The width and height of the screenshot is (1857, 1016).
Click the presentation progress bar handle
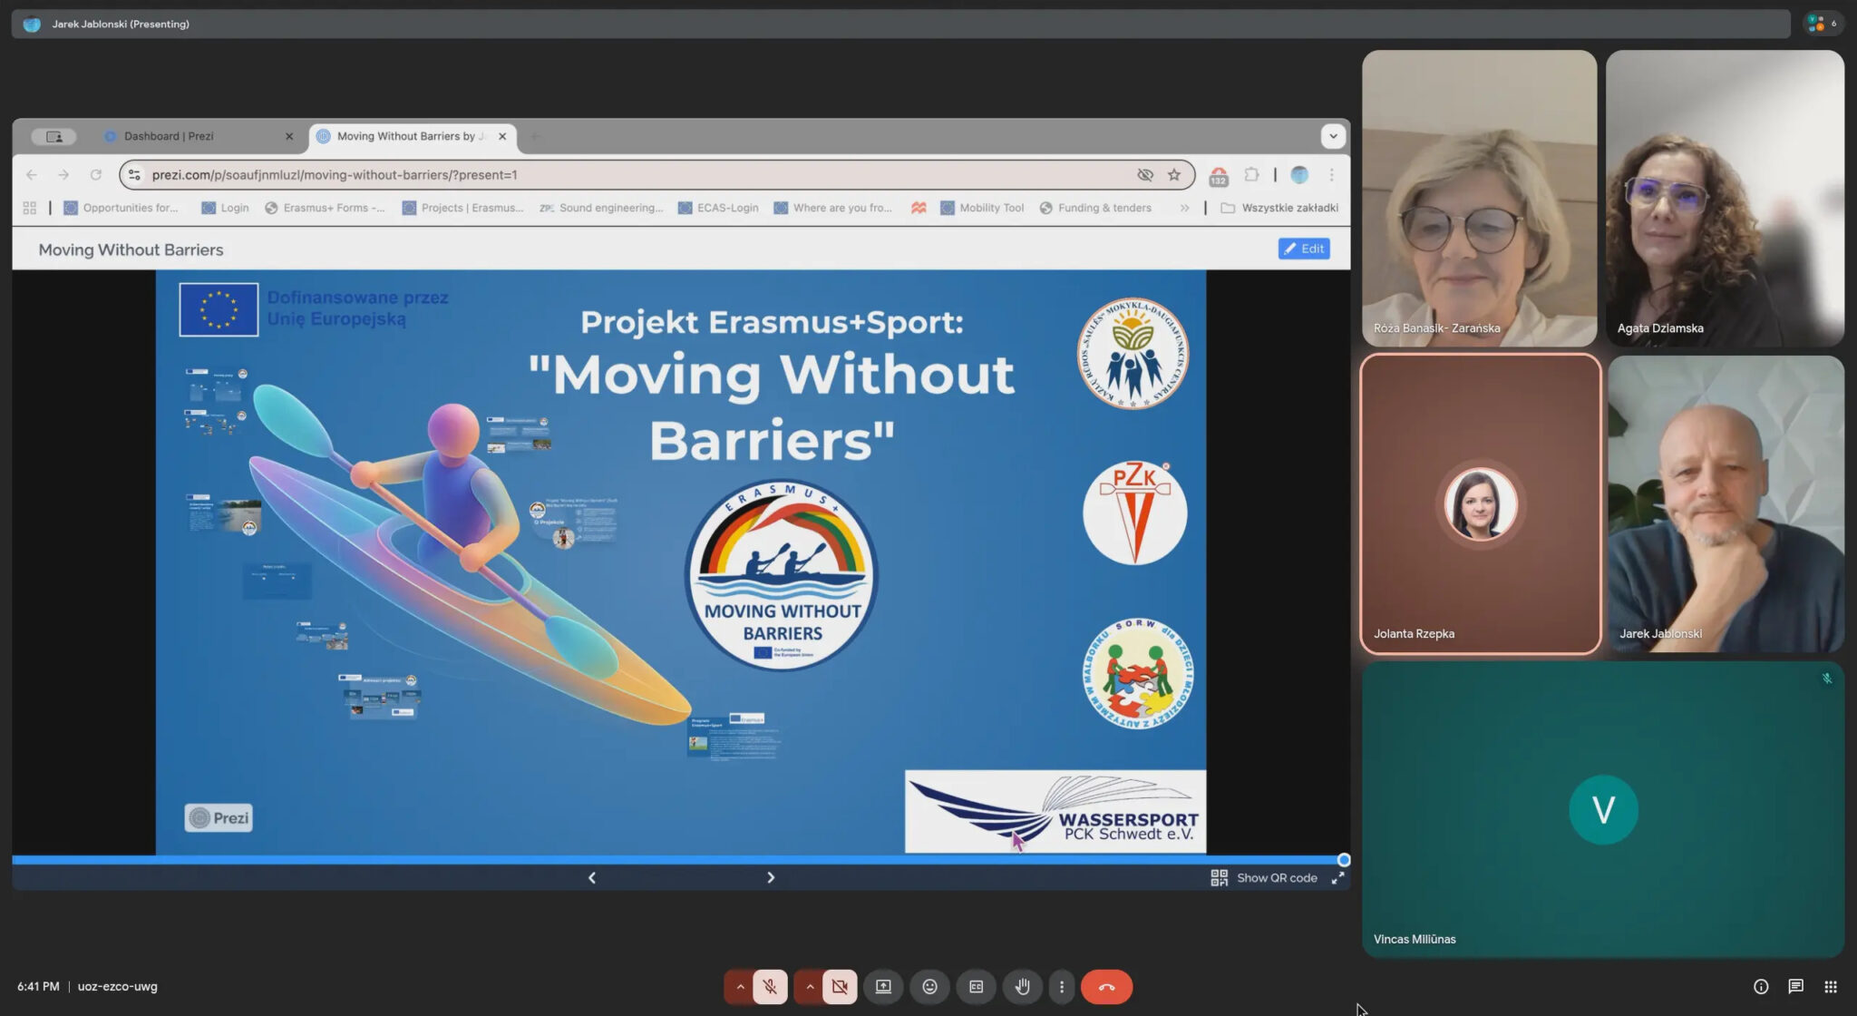point(1344,860)
